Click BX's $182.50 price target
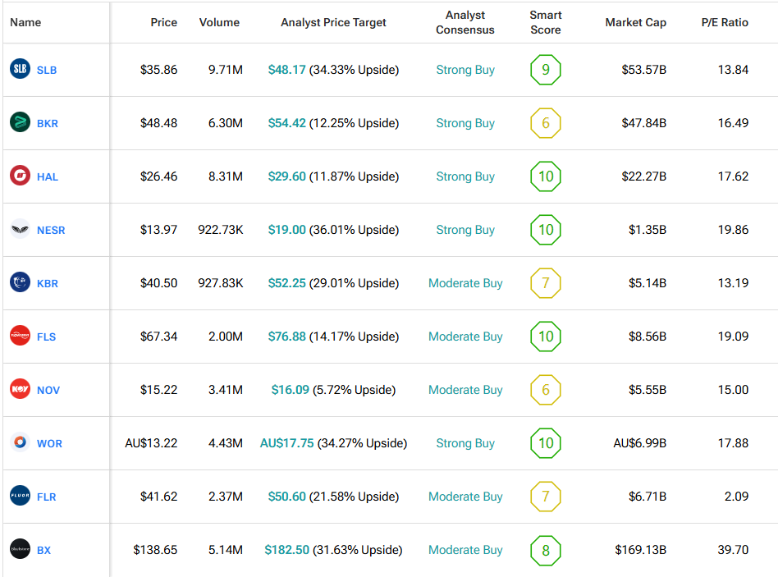 point(286,550)
